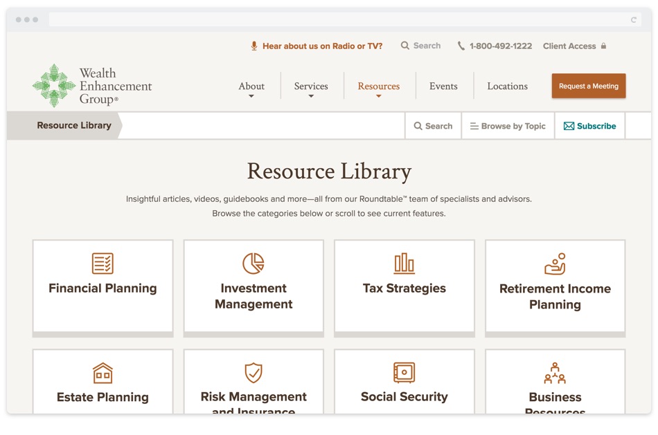Image resolution: width=658 pixels, height=435 pixels.
Task: Click the phone icon beside the number
Action: pos(461,46)
